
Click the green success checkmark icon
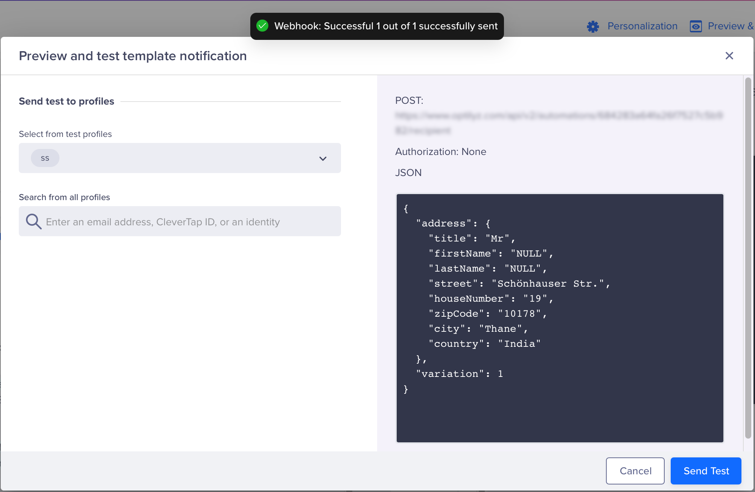coord(262,26)
